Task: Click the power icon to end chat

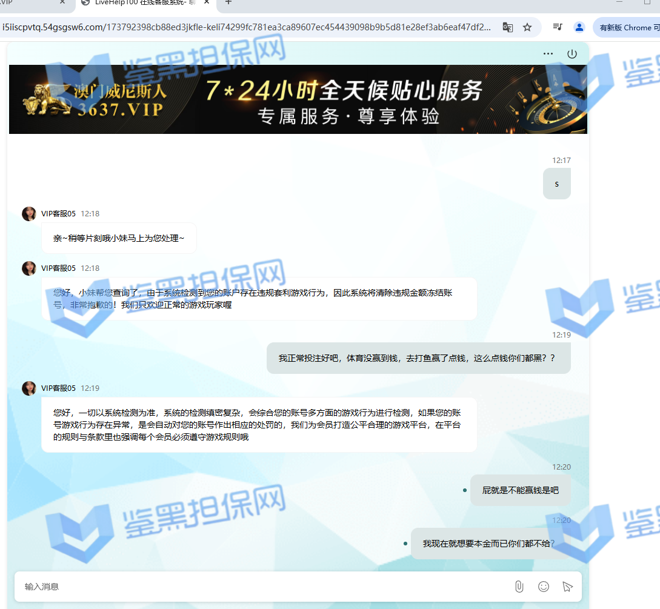Action: (572, 53)
